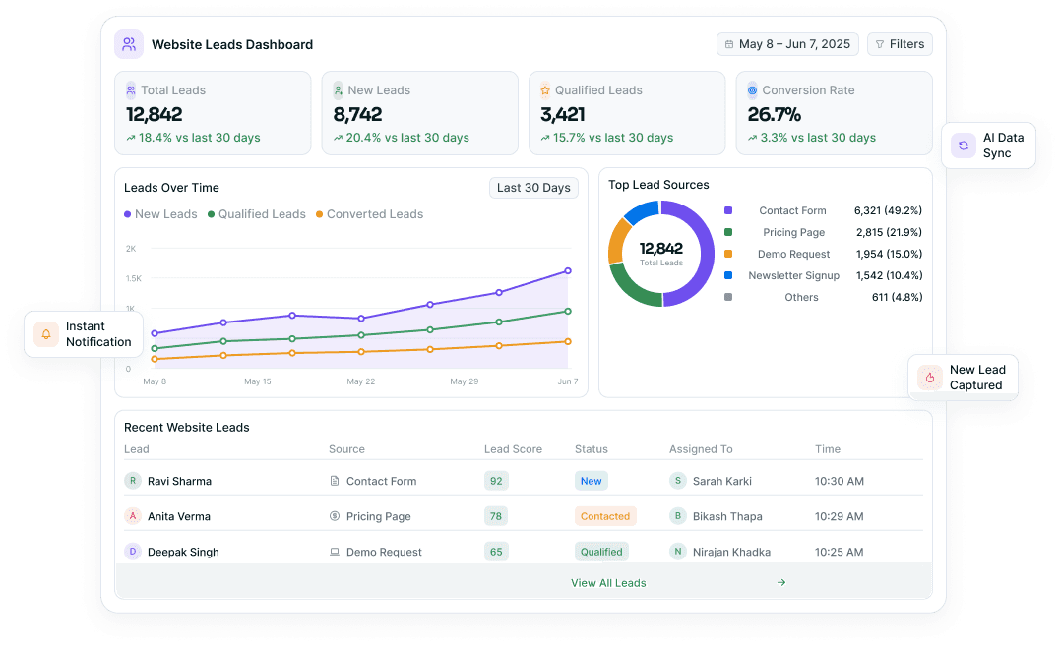Click Nirajan Khadka's avatar icon
1060x645 pixels.
[x=677, y=552]
